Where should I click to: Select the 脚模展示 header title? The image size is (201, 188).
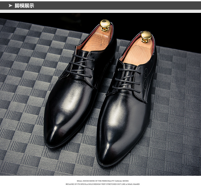pyautogui.click(x=24, y=5)
